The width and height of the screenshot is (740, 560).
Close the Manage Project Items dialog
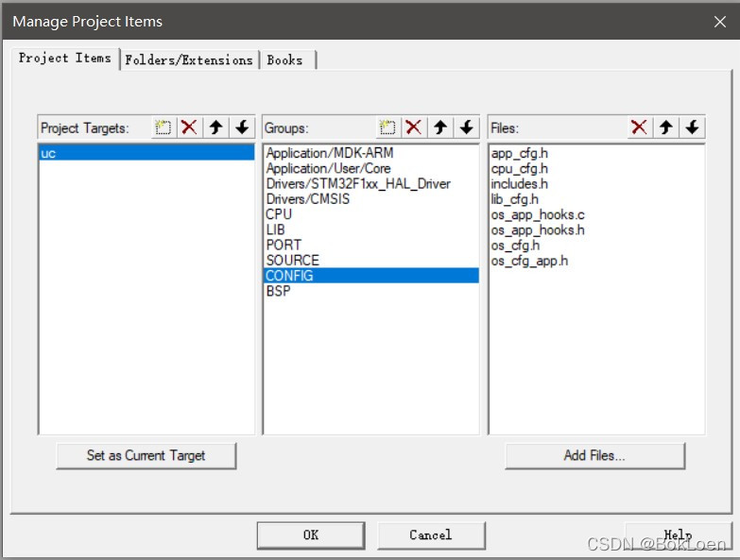point(720,22)
